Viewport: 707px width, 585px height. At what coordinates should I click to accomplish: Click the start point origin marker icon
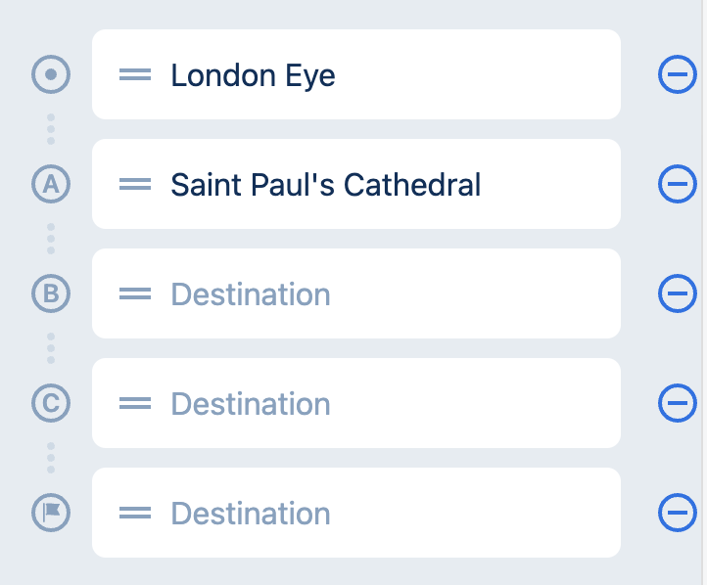point(51,74)
